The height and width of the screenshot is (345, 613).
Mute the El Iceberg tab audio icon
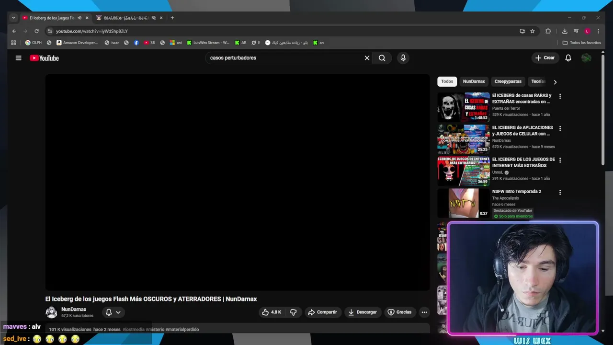(x=79, y=18)
